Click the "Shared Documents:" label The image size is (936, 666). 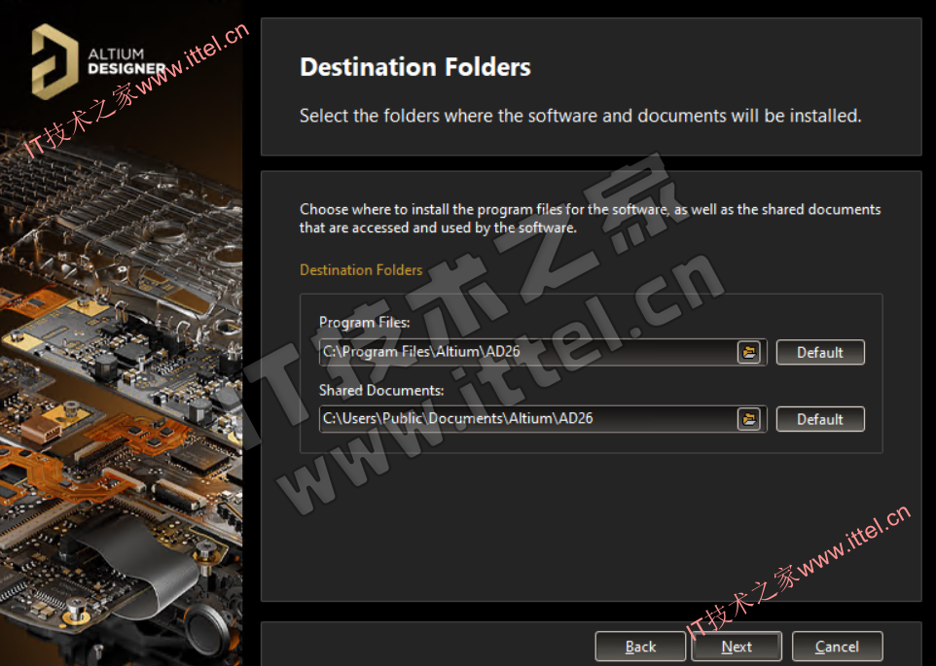pos(381,391)
